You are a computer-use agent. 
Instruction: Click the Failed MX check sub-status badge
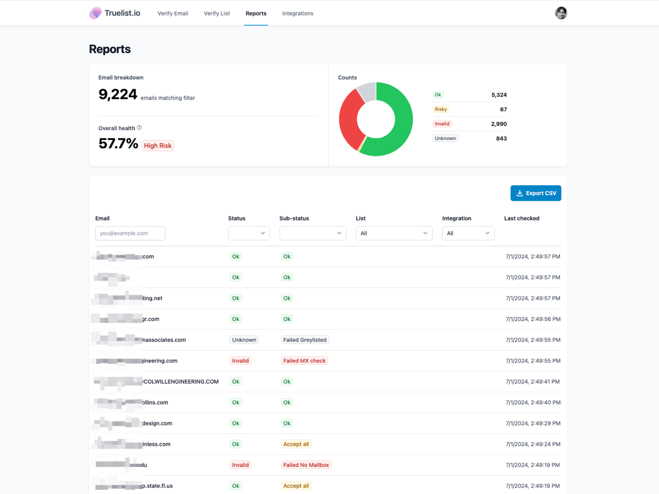[304, 361]
